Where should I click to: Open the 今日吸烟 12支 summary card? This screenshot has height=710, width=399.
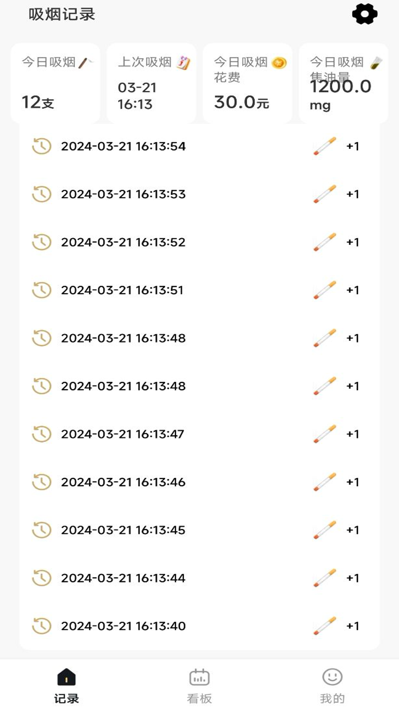(55, 83)
